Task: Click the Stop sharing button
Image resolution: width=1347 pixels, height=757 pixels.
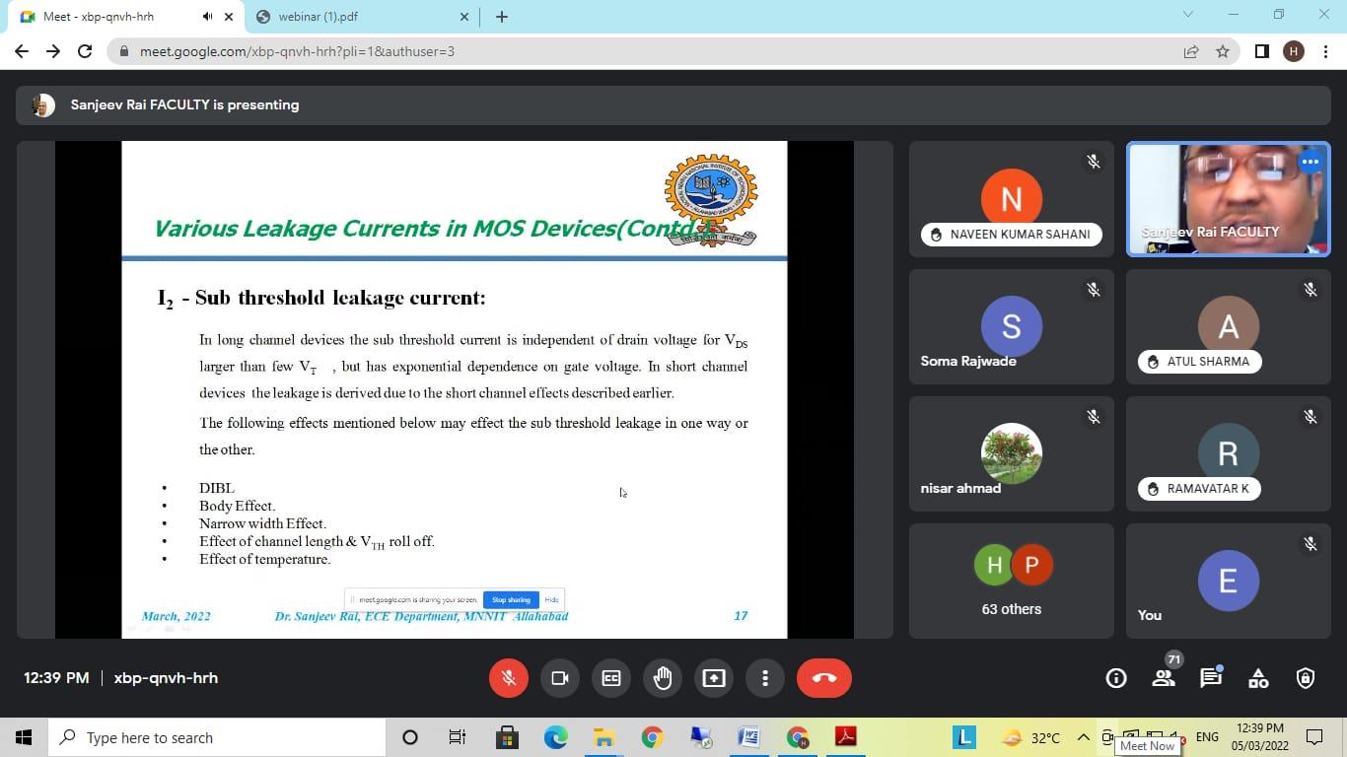Action: 512,599
